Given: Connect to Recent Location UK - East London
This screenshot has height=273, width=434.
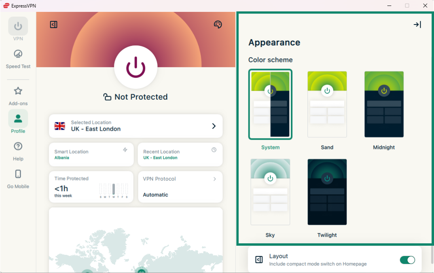Looking at the screenshot, I should 180,155.
